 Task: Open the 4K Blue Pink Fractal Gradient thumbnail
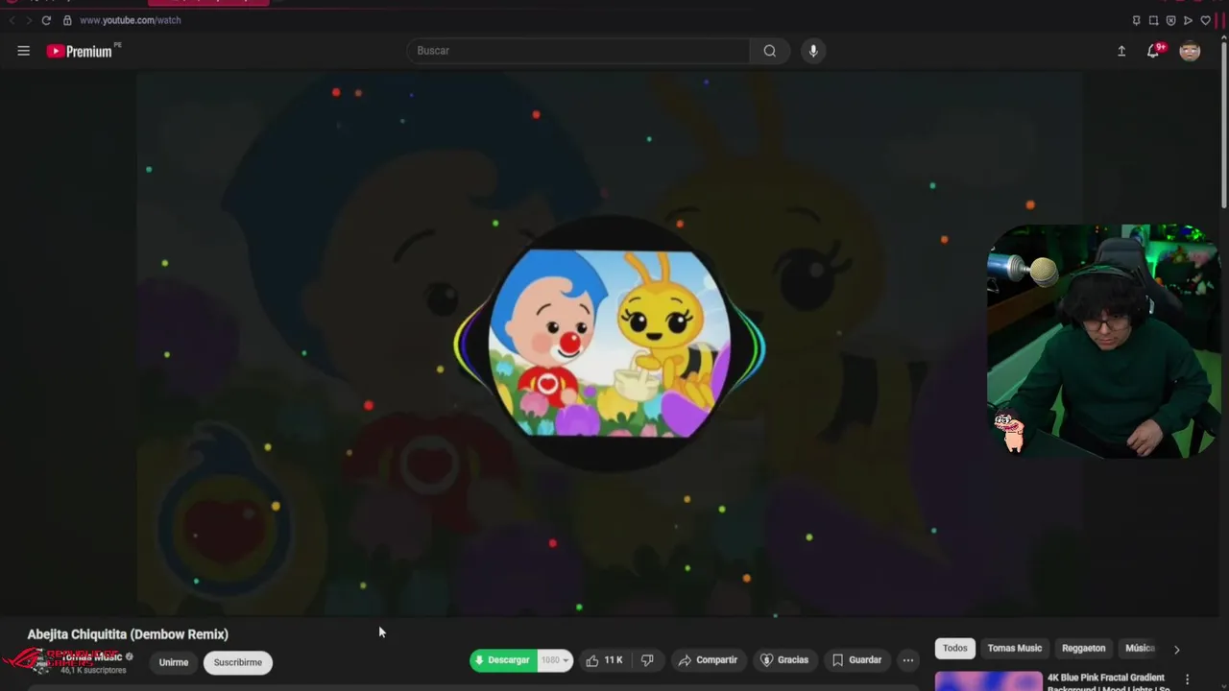coord(988,680)
